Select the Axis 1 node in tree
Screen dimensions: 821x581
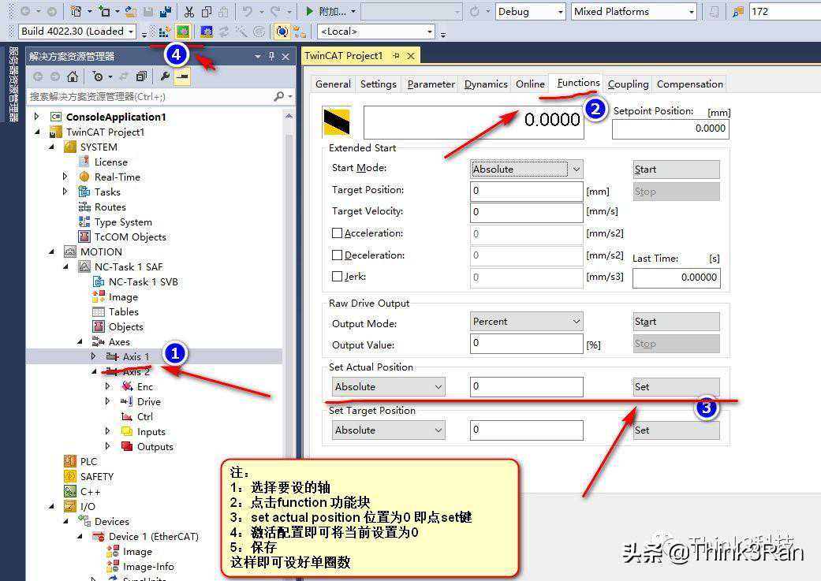[x=136, y=357]
